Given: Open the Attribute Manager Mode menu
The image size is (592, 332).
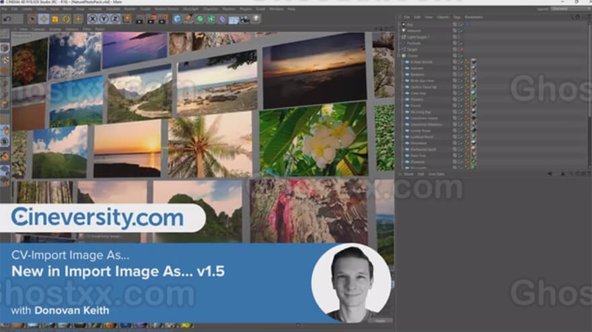Looking at the screenshot, I should pyautogui.click(x=408, y=174).
